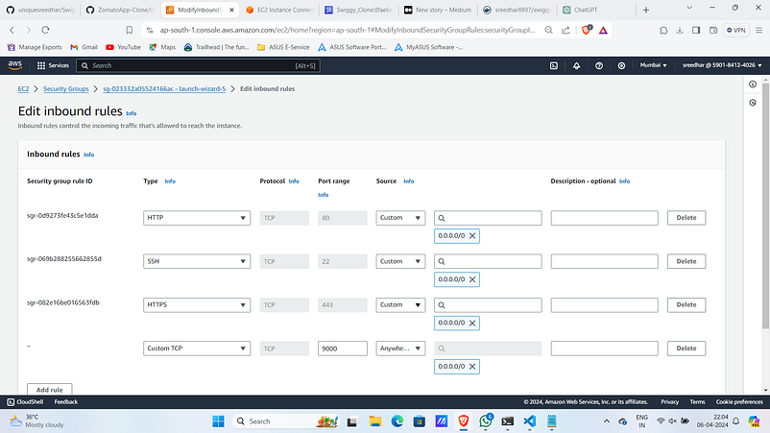Open Brave Shields lion icon
This screenshot has width=770, height=433.
[x=586, y=30]
